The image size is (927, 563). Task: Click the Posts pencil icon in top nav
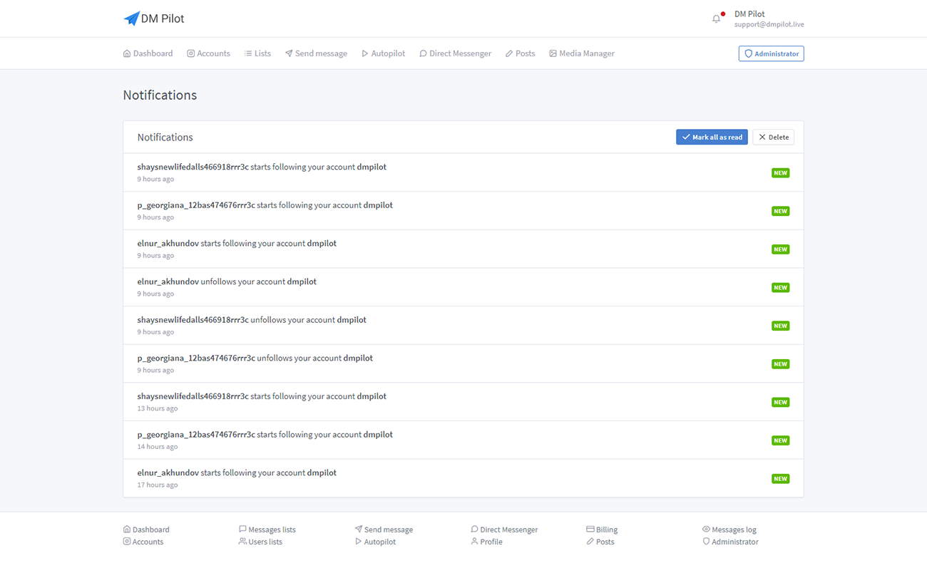(509, 53)
